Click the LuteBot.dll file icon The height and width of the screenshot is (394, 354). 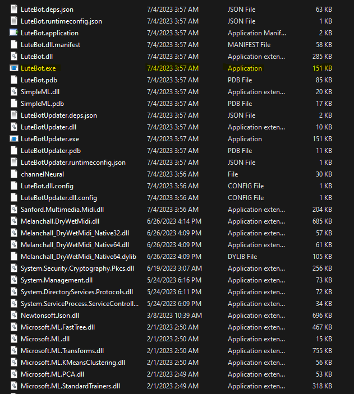14,57
